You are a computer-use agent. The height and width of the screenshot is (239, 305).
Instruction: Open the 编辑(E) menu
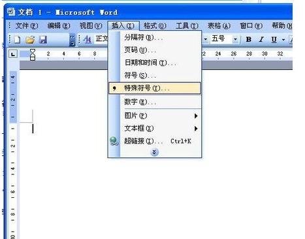(x=59, y=26)
